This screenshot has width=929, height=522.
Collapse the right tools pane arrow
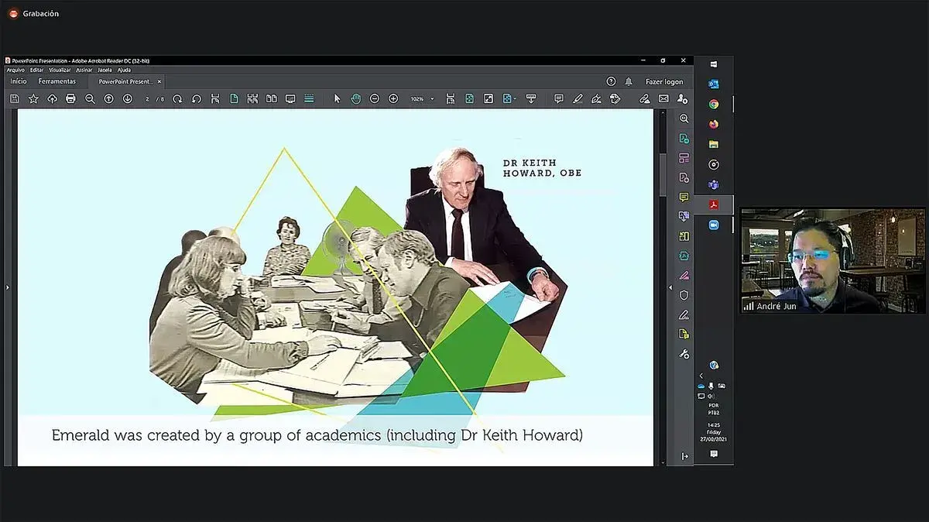coord(670,287)
